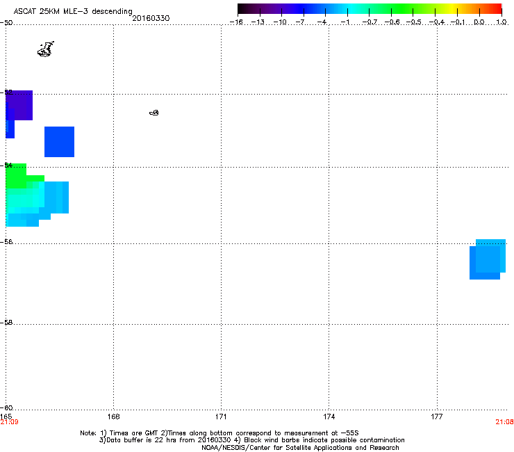Click the green data patch near -54
The image size is (514, 452).
(16, 176)
